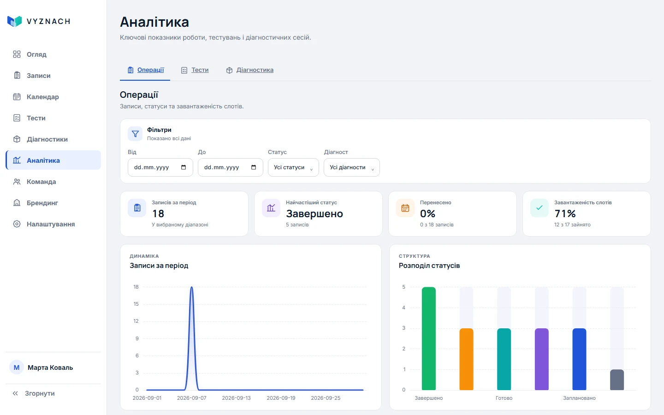The image size is (664, 415).
Task: Click the avatar M for Марта Коваль
Action: (x=17, y=368)
